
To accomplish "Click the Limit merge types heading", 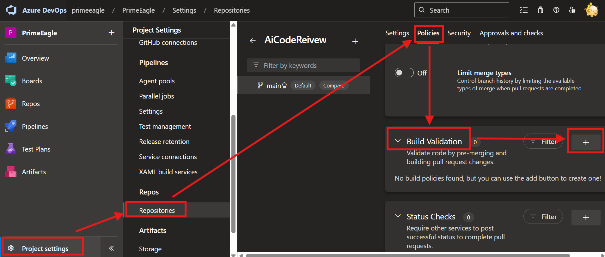I will (484, 73).
